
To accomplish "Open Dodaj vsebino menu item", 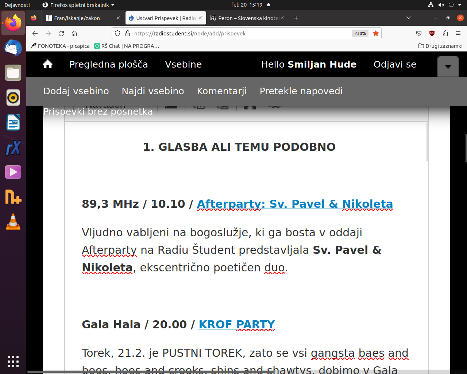I will [x=76, y=91].
